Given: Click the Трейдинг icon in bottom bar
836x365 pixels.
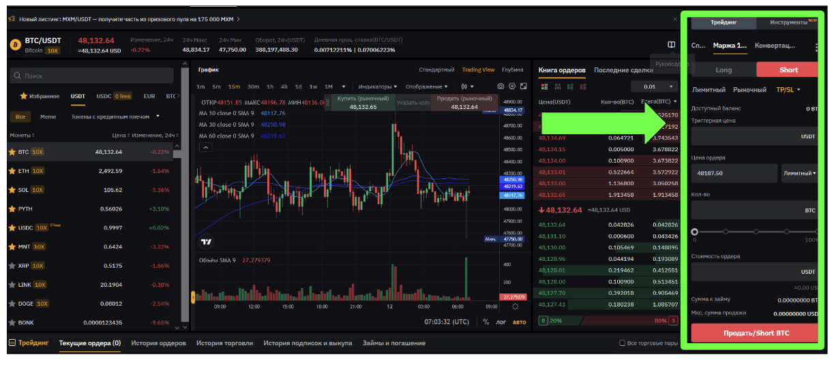Looking at the screenshot, I should coord(12,343).
